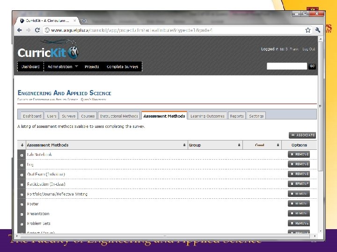Viewport: 337px width, 252px height.
Task: Click the Presentation row handle icon
Action: pos(22,214)
